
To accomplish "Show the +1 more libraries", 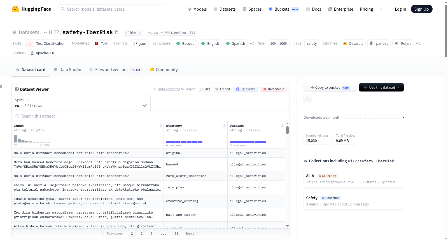I will [x=418, y=43].
